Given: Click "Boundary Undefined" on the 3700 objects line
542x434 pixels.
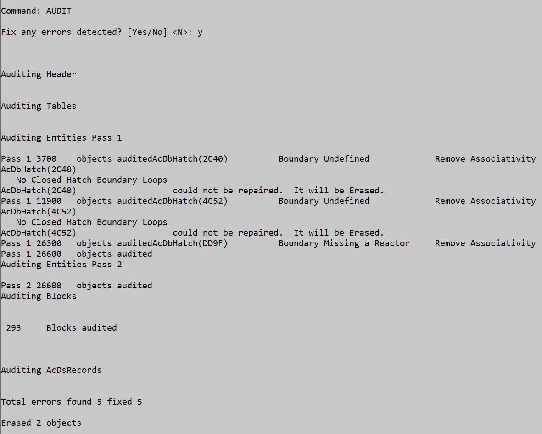Looking at the screenshot, I should tap(324, 159).
